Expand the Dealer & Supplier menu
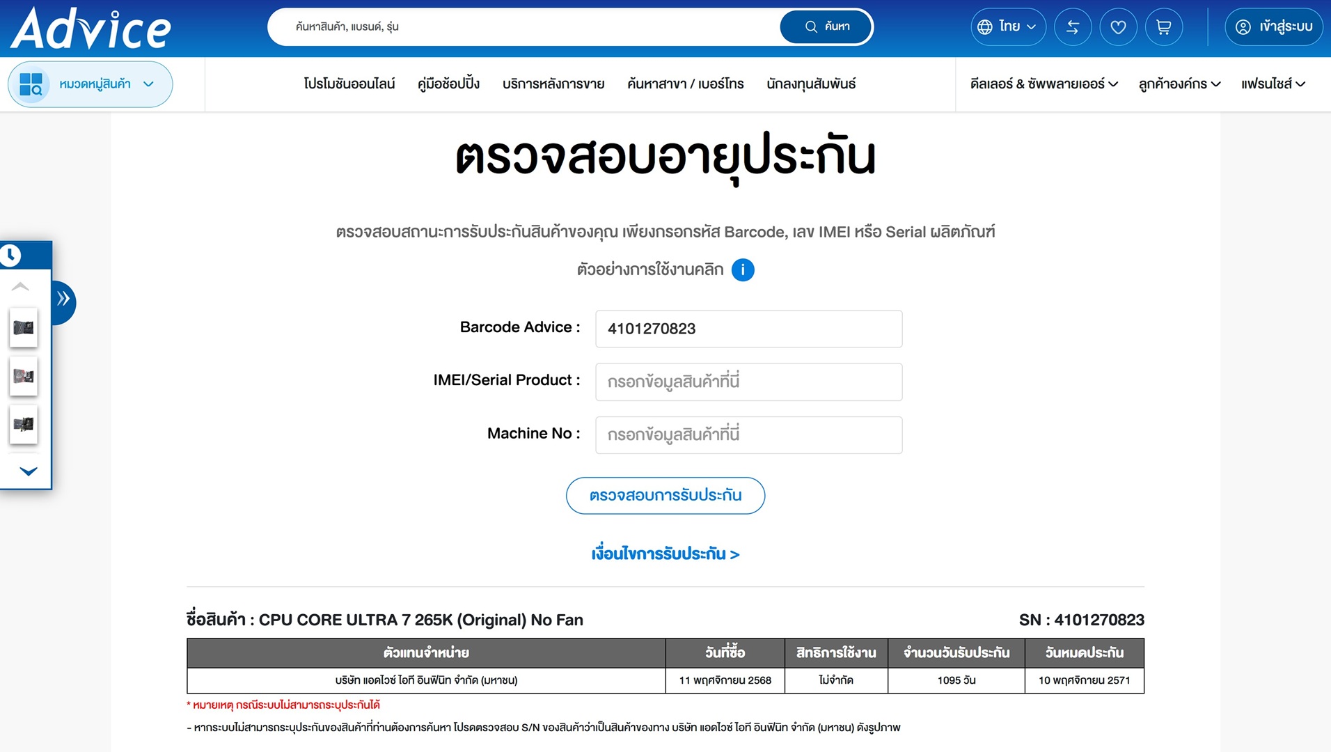The height and width of the screenshot is (752, 1331). tap(1043, 84)
